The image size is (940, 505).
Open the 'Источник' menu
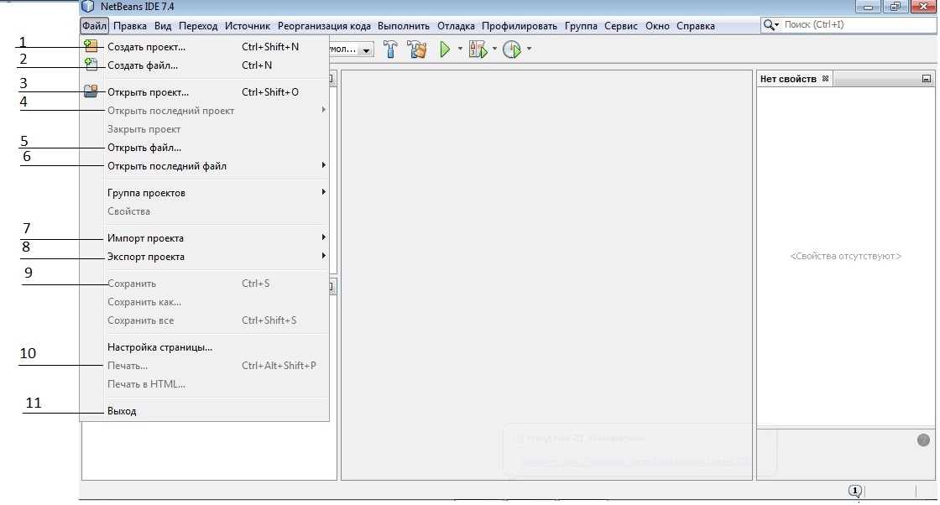248,26
